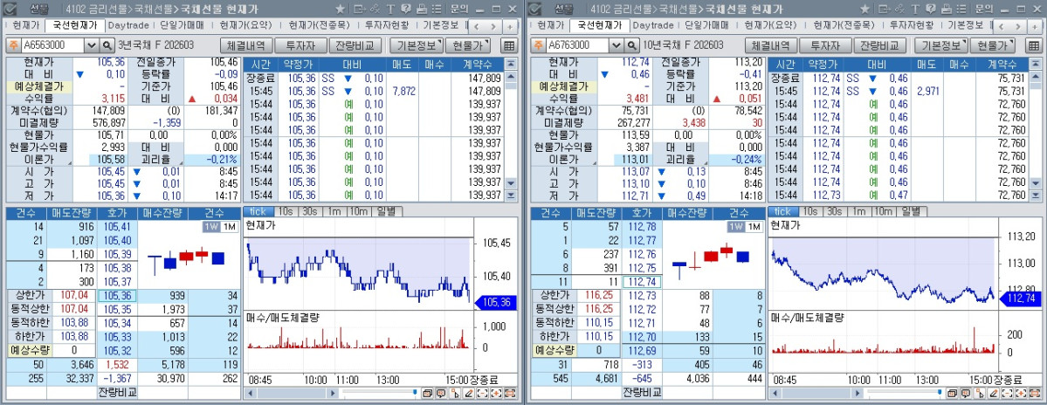Switch the 3년국채 mini candle chart to 1M
This screenshot has height=405, width=1047.
(229, 227)
